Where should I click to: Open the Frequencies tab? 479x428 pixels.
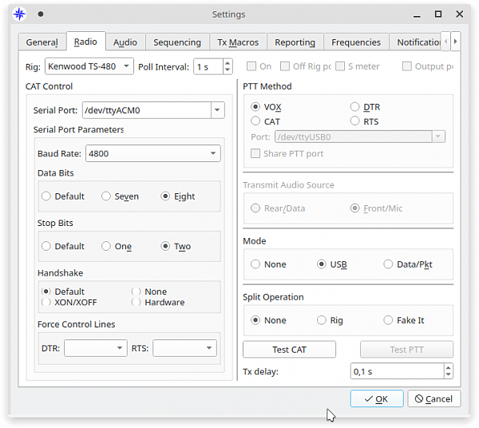[355, 42]
